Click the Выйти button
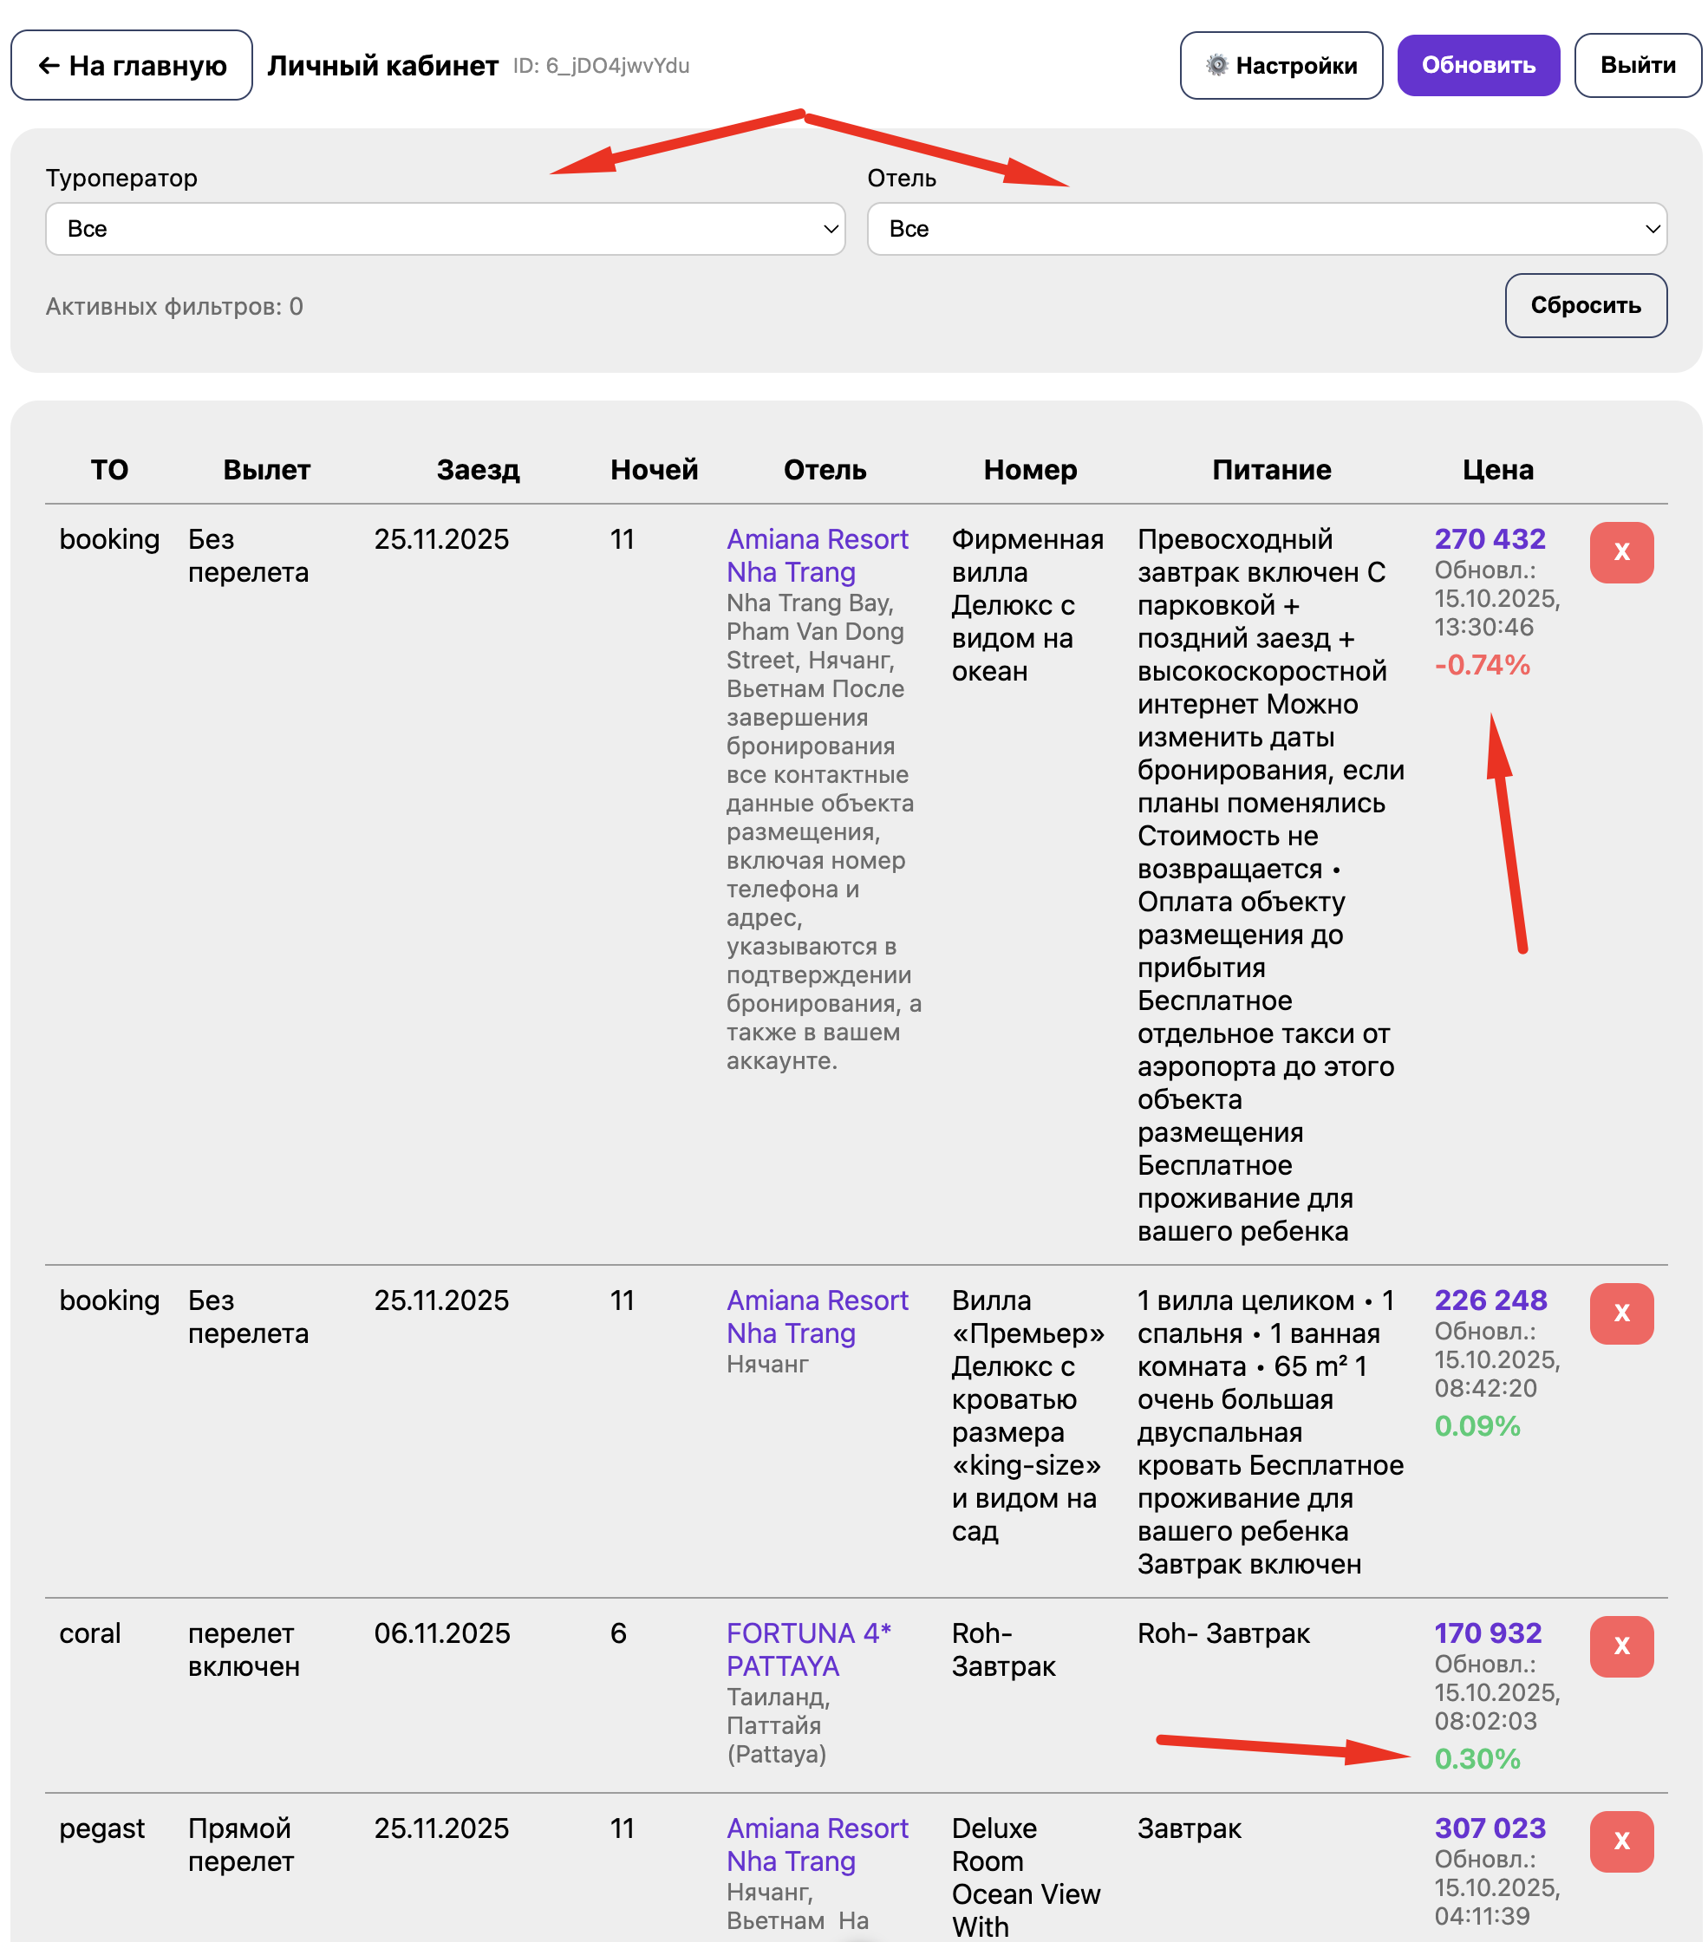 (x=1637, y=66)
